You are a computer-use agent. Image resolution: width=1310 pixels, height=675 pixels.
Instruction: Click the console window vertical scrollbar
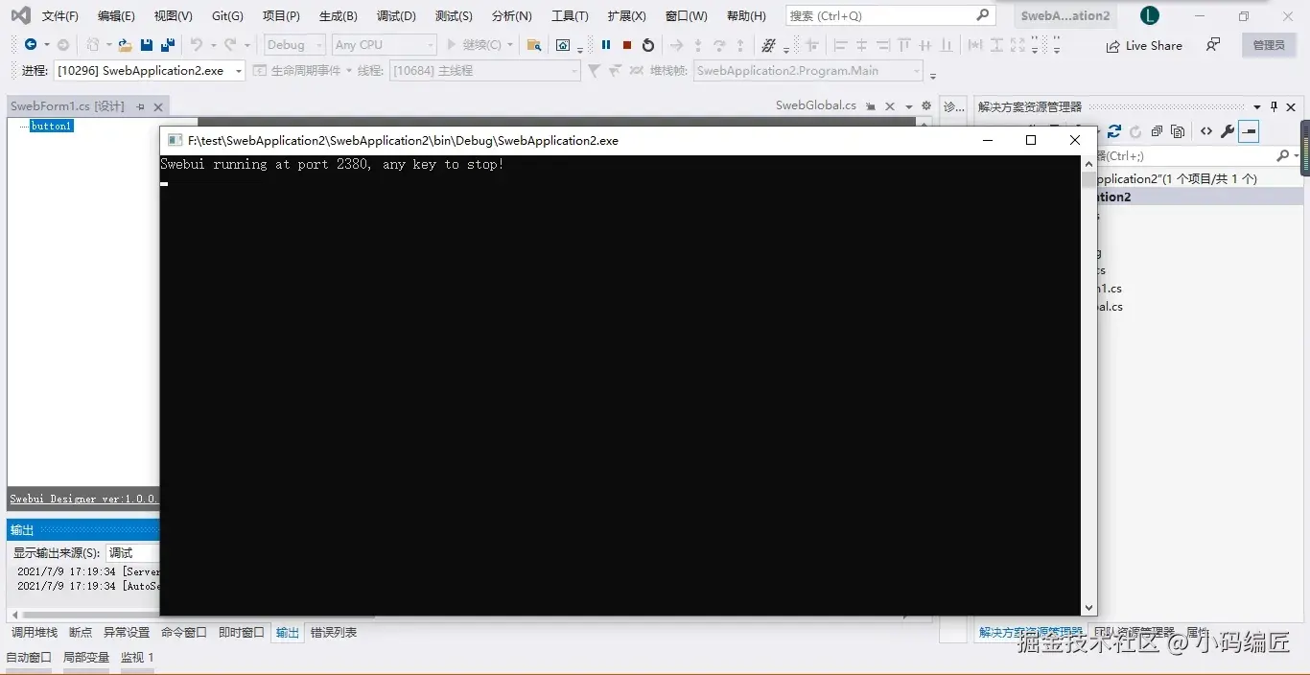coord(1088,384)
